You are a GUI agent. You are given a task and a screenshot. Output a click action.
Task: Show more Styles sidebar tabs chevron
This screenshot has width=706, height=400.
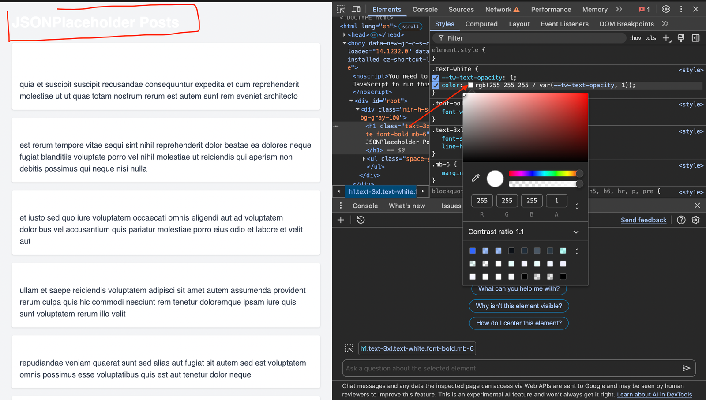click(665, 24)
